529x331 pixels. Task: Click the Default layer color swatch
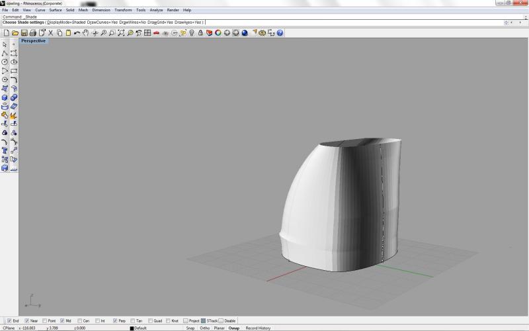(x=132, y=328)
